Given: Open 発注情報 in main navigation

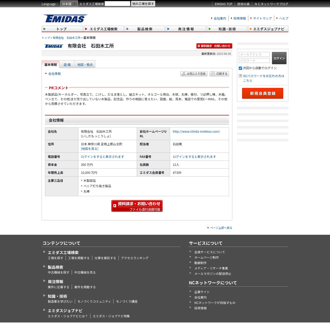Looking at the screenshot, I should coord(186,29).
